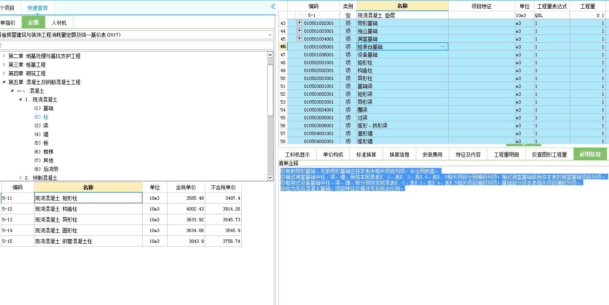This screenshot has width=609, height=305.
Task: Select quota row 5-12 现浇混凝土 构造柱
Action: tap(121, 209)
